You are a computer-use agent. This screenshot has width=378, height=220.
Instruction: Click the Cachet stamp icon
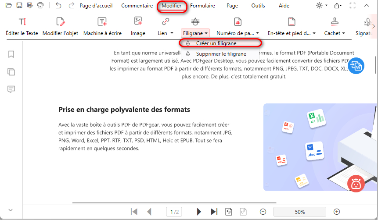pos(335,21)
